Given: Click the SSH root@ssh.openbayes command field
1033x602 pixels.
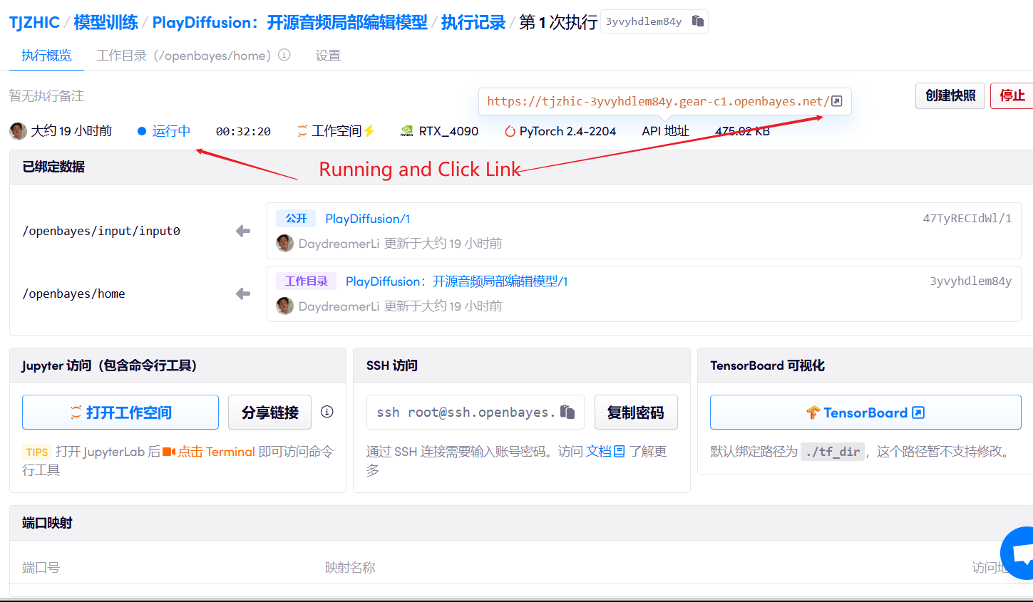Looking at the screenshot, I should click(465, 412).
